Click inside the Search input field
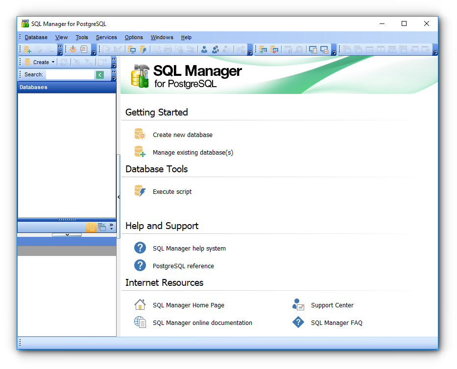Image resolution: width=457 pixels, height=369 pixels. click(70, 75)
